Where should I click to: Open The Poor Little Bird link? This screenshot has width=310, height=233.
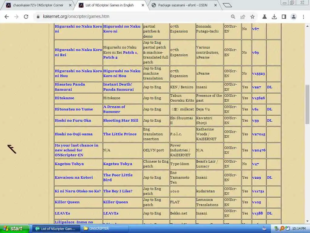pos(118,177)
